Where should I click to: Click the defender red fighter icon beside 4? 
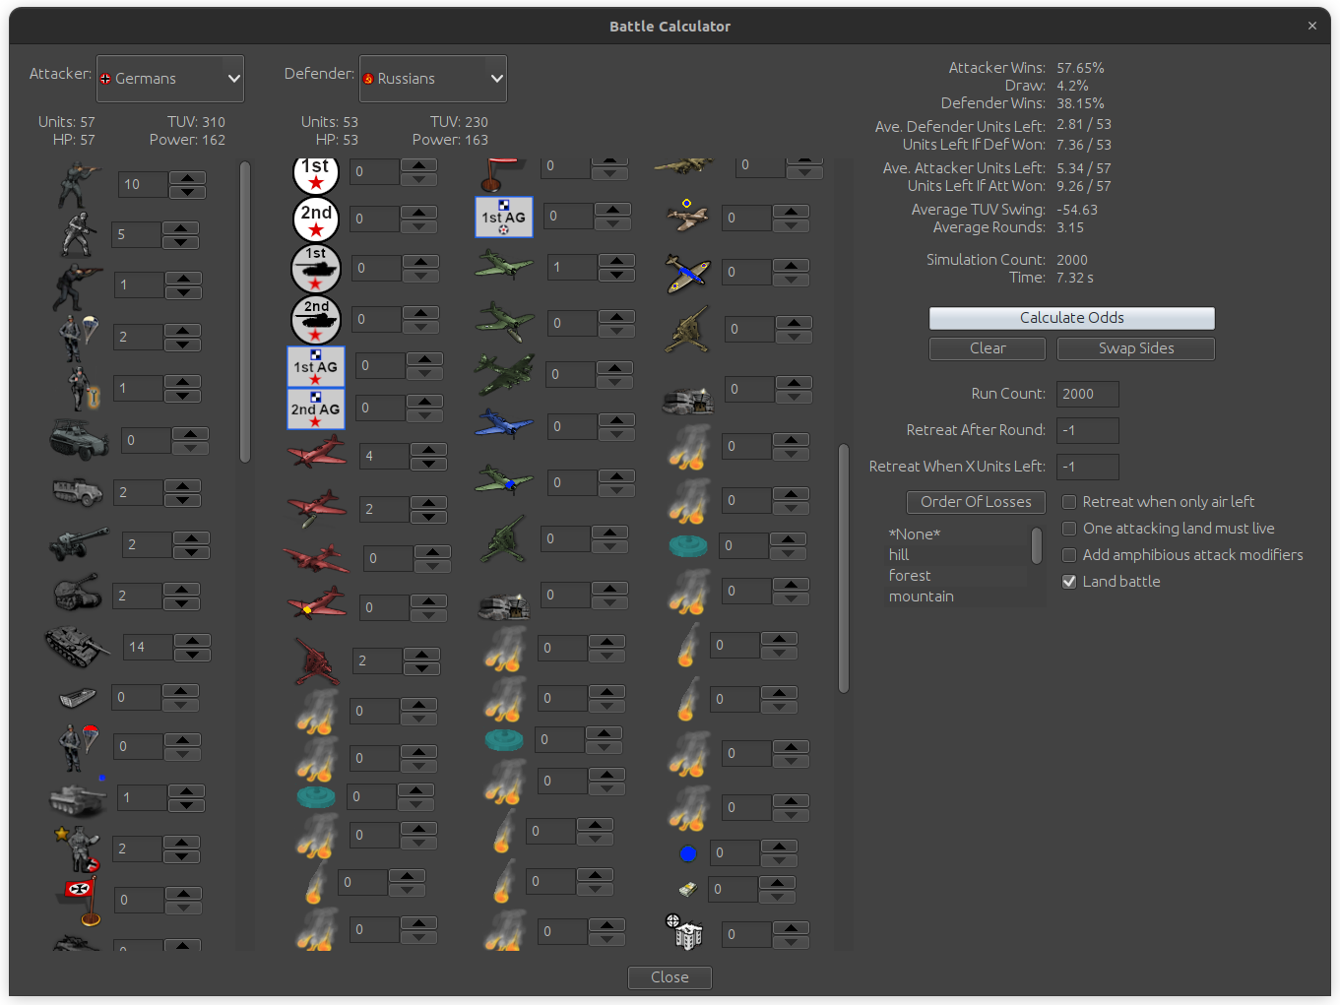[316, 455]
